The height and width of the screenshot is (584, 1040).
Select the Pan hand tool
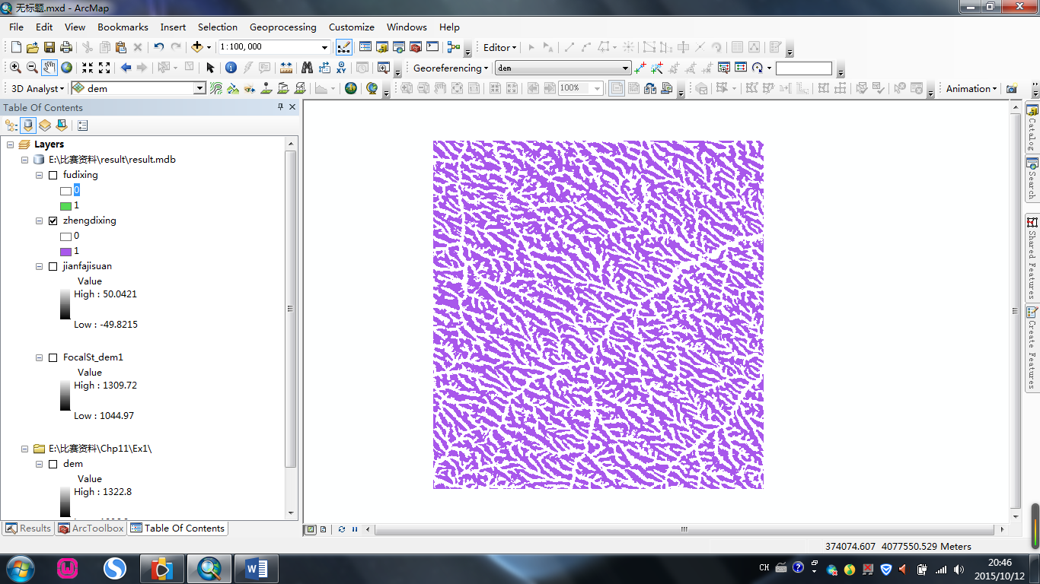click(49, 68)
